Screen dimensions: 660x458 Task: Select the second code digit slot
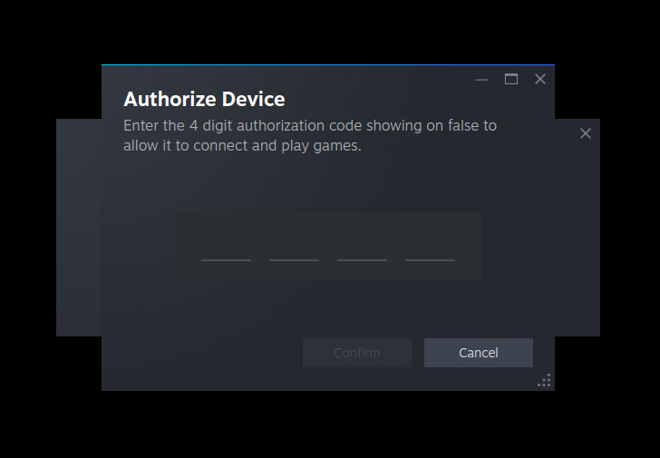(x=294, y=248)
